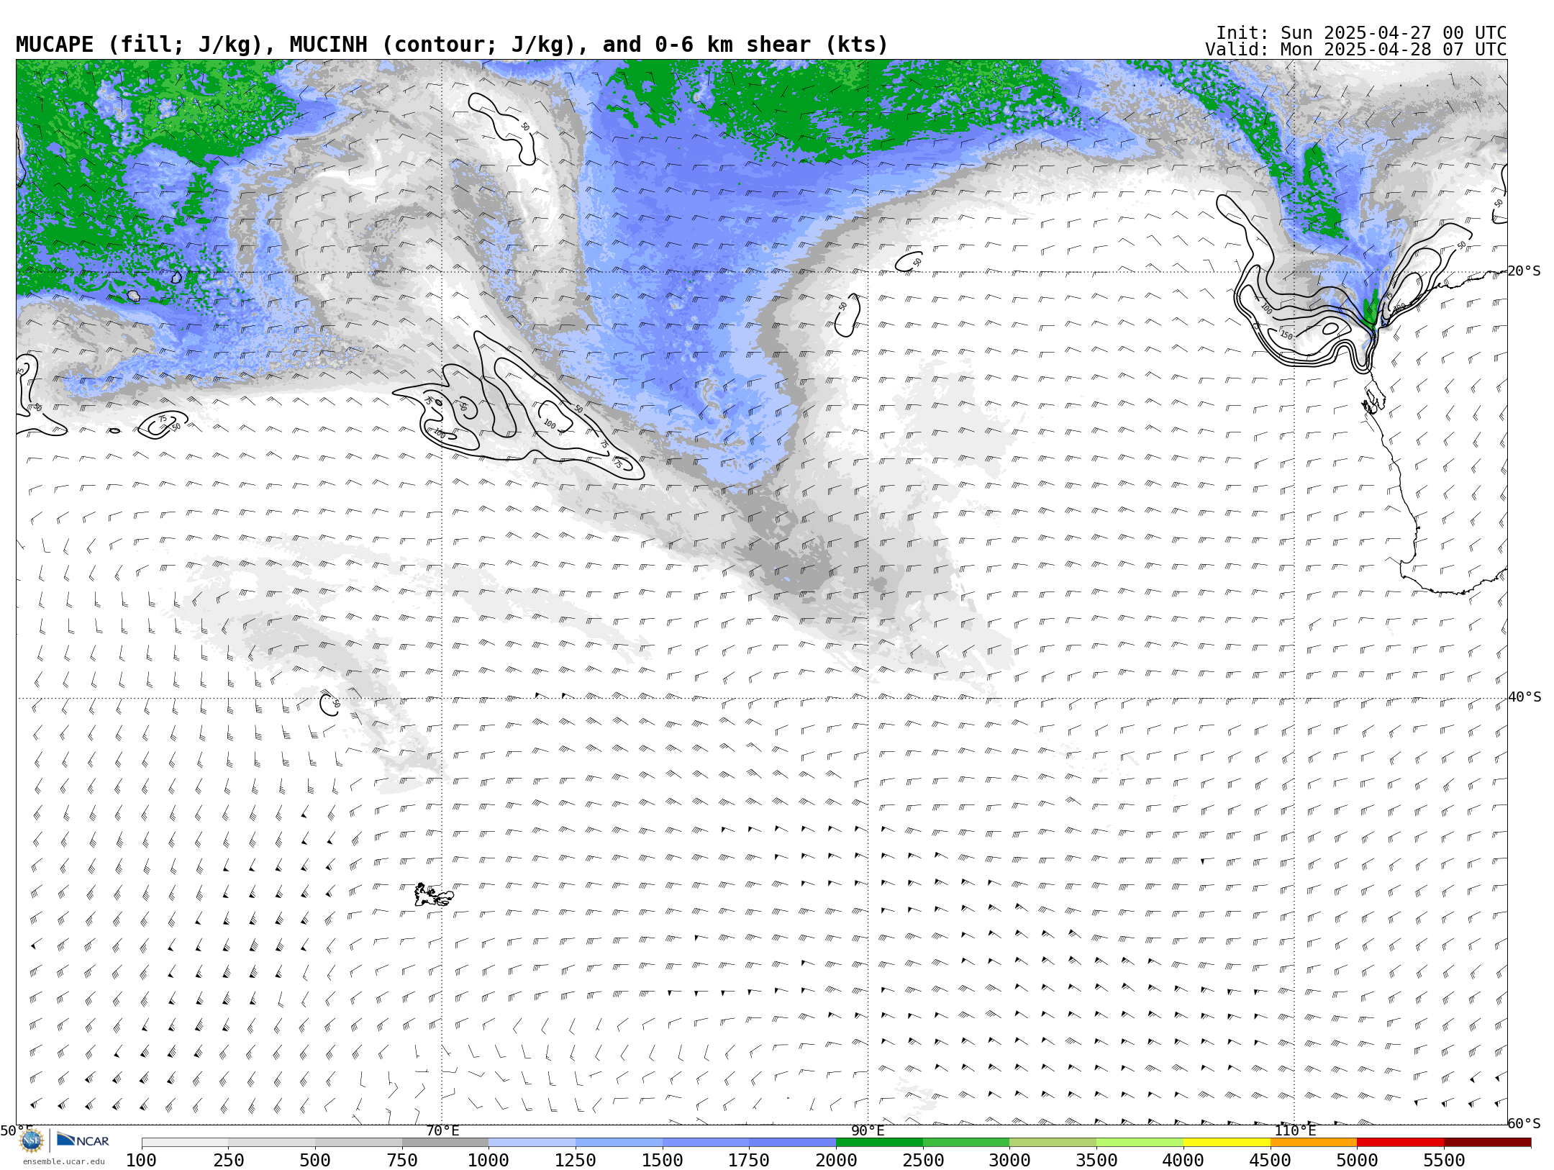Click the orange 4500–5000 colorbar swatch
1554x1170 pixels.
tap(1314, 1143)
